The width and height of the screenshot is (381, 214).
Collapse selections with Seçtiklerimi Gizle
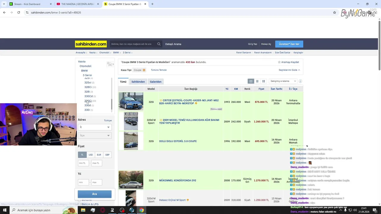coord(289,70)
